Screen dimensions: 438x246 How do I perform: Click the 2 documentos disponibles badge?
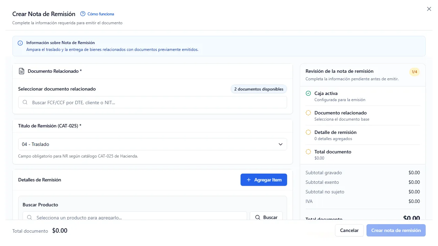259,89
